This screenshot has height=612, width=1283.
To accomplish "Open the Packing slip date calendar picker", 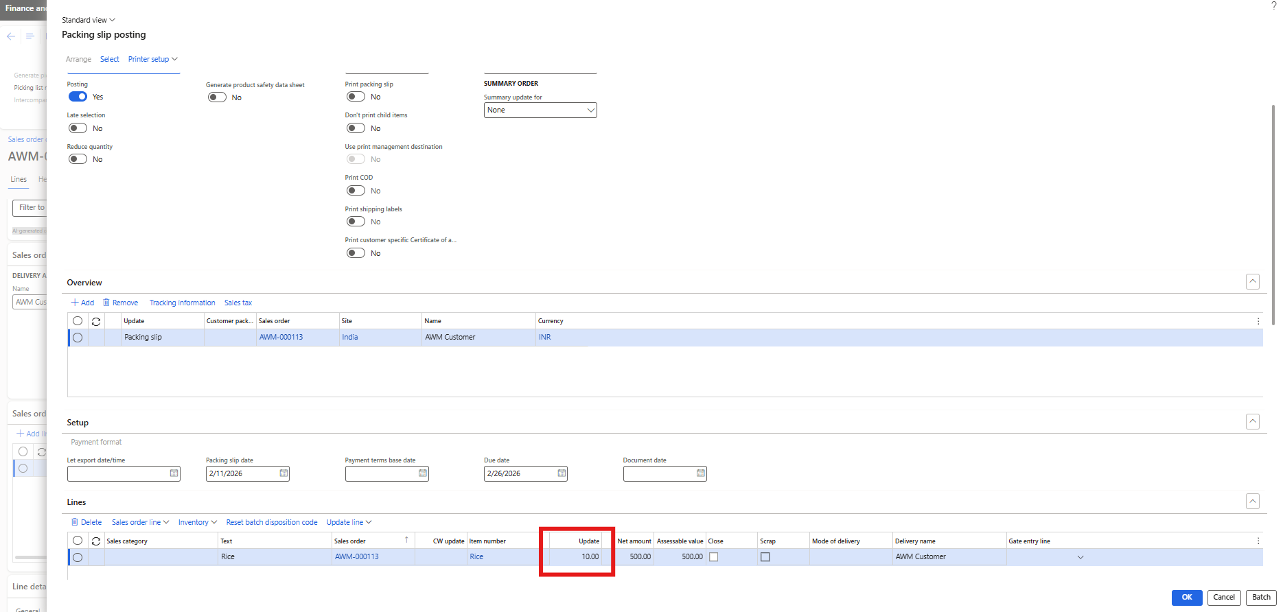I will tap(284, 473).
